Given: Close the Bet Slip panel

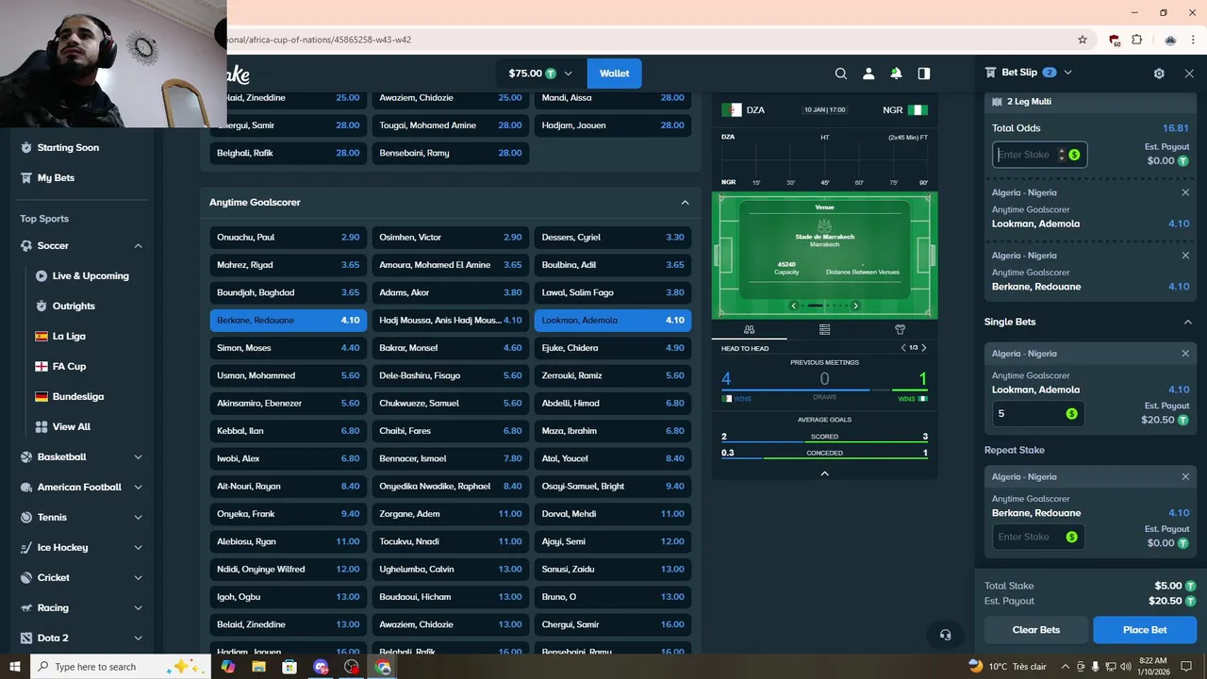Looking at the screenshot, I should click(1189, 74).
